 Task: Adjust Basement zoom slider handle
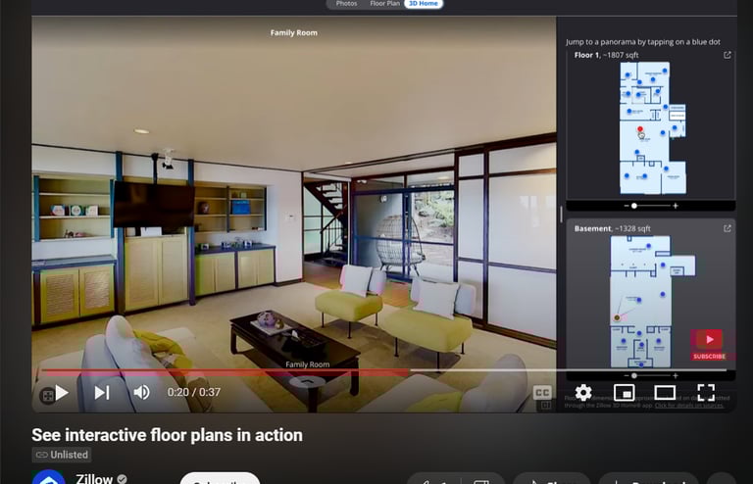(634, 375)
